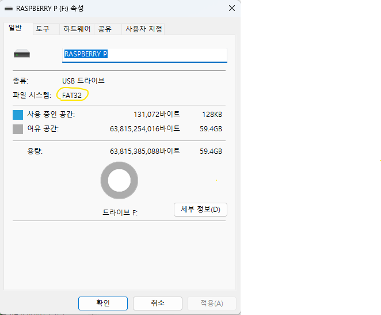Click the USB 드라이브 type value
This screenshot has width=381, height=315.
click(83, 81)
